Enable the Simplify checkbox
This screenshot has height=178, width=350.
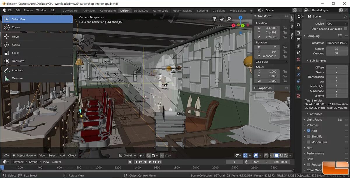pos(309,136)
